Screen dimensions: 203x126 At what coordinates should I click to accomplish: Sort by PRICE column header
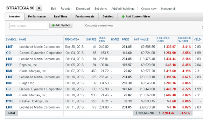tap(125, 39)
